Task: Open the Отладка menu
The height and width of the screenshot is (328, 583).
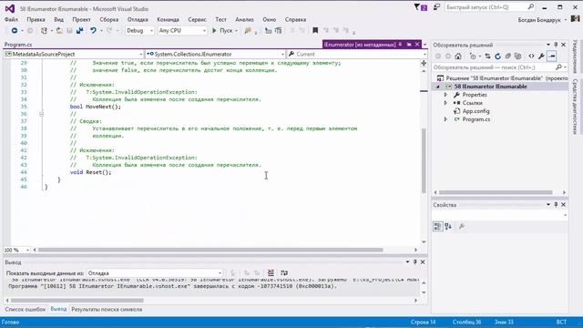Action: 138,19
